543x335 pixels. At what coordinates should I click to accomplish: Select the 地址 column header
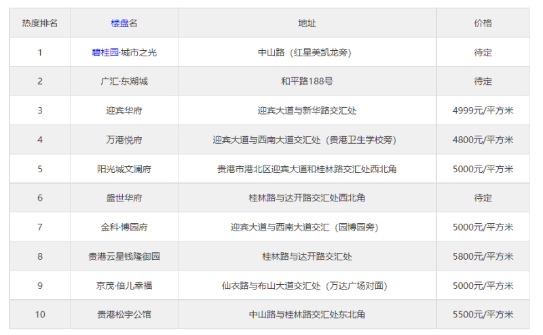click(x=307, y=23)
